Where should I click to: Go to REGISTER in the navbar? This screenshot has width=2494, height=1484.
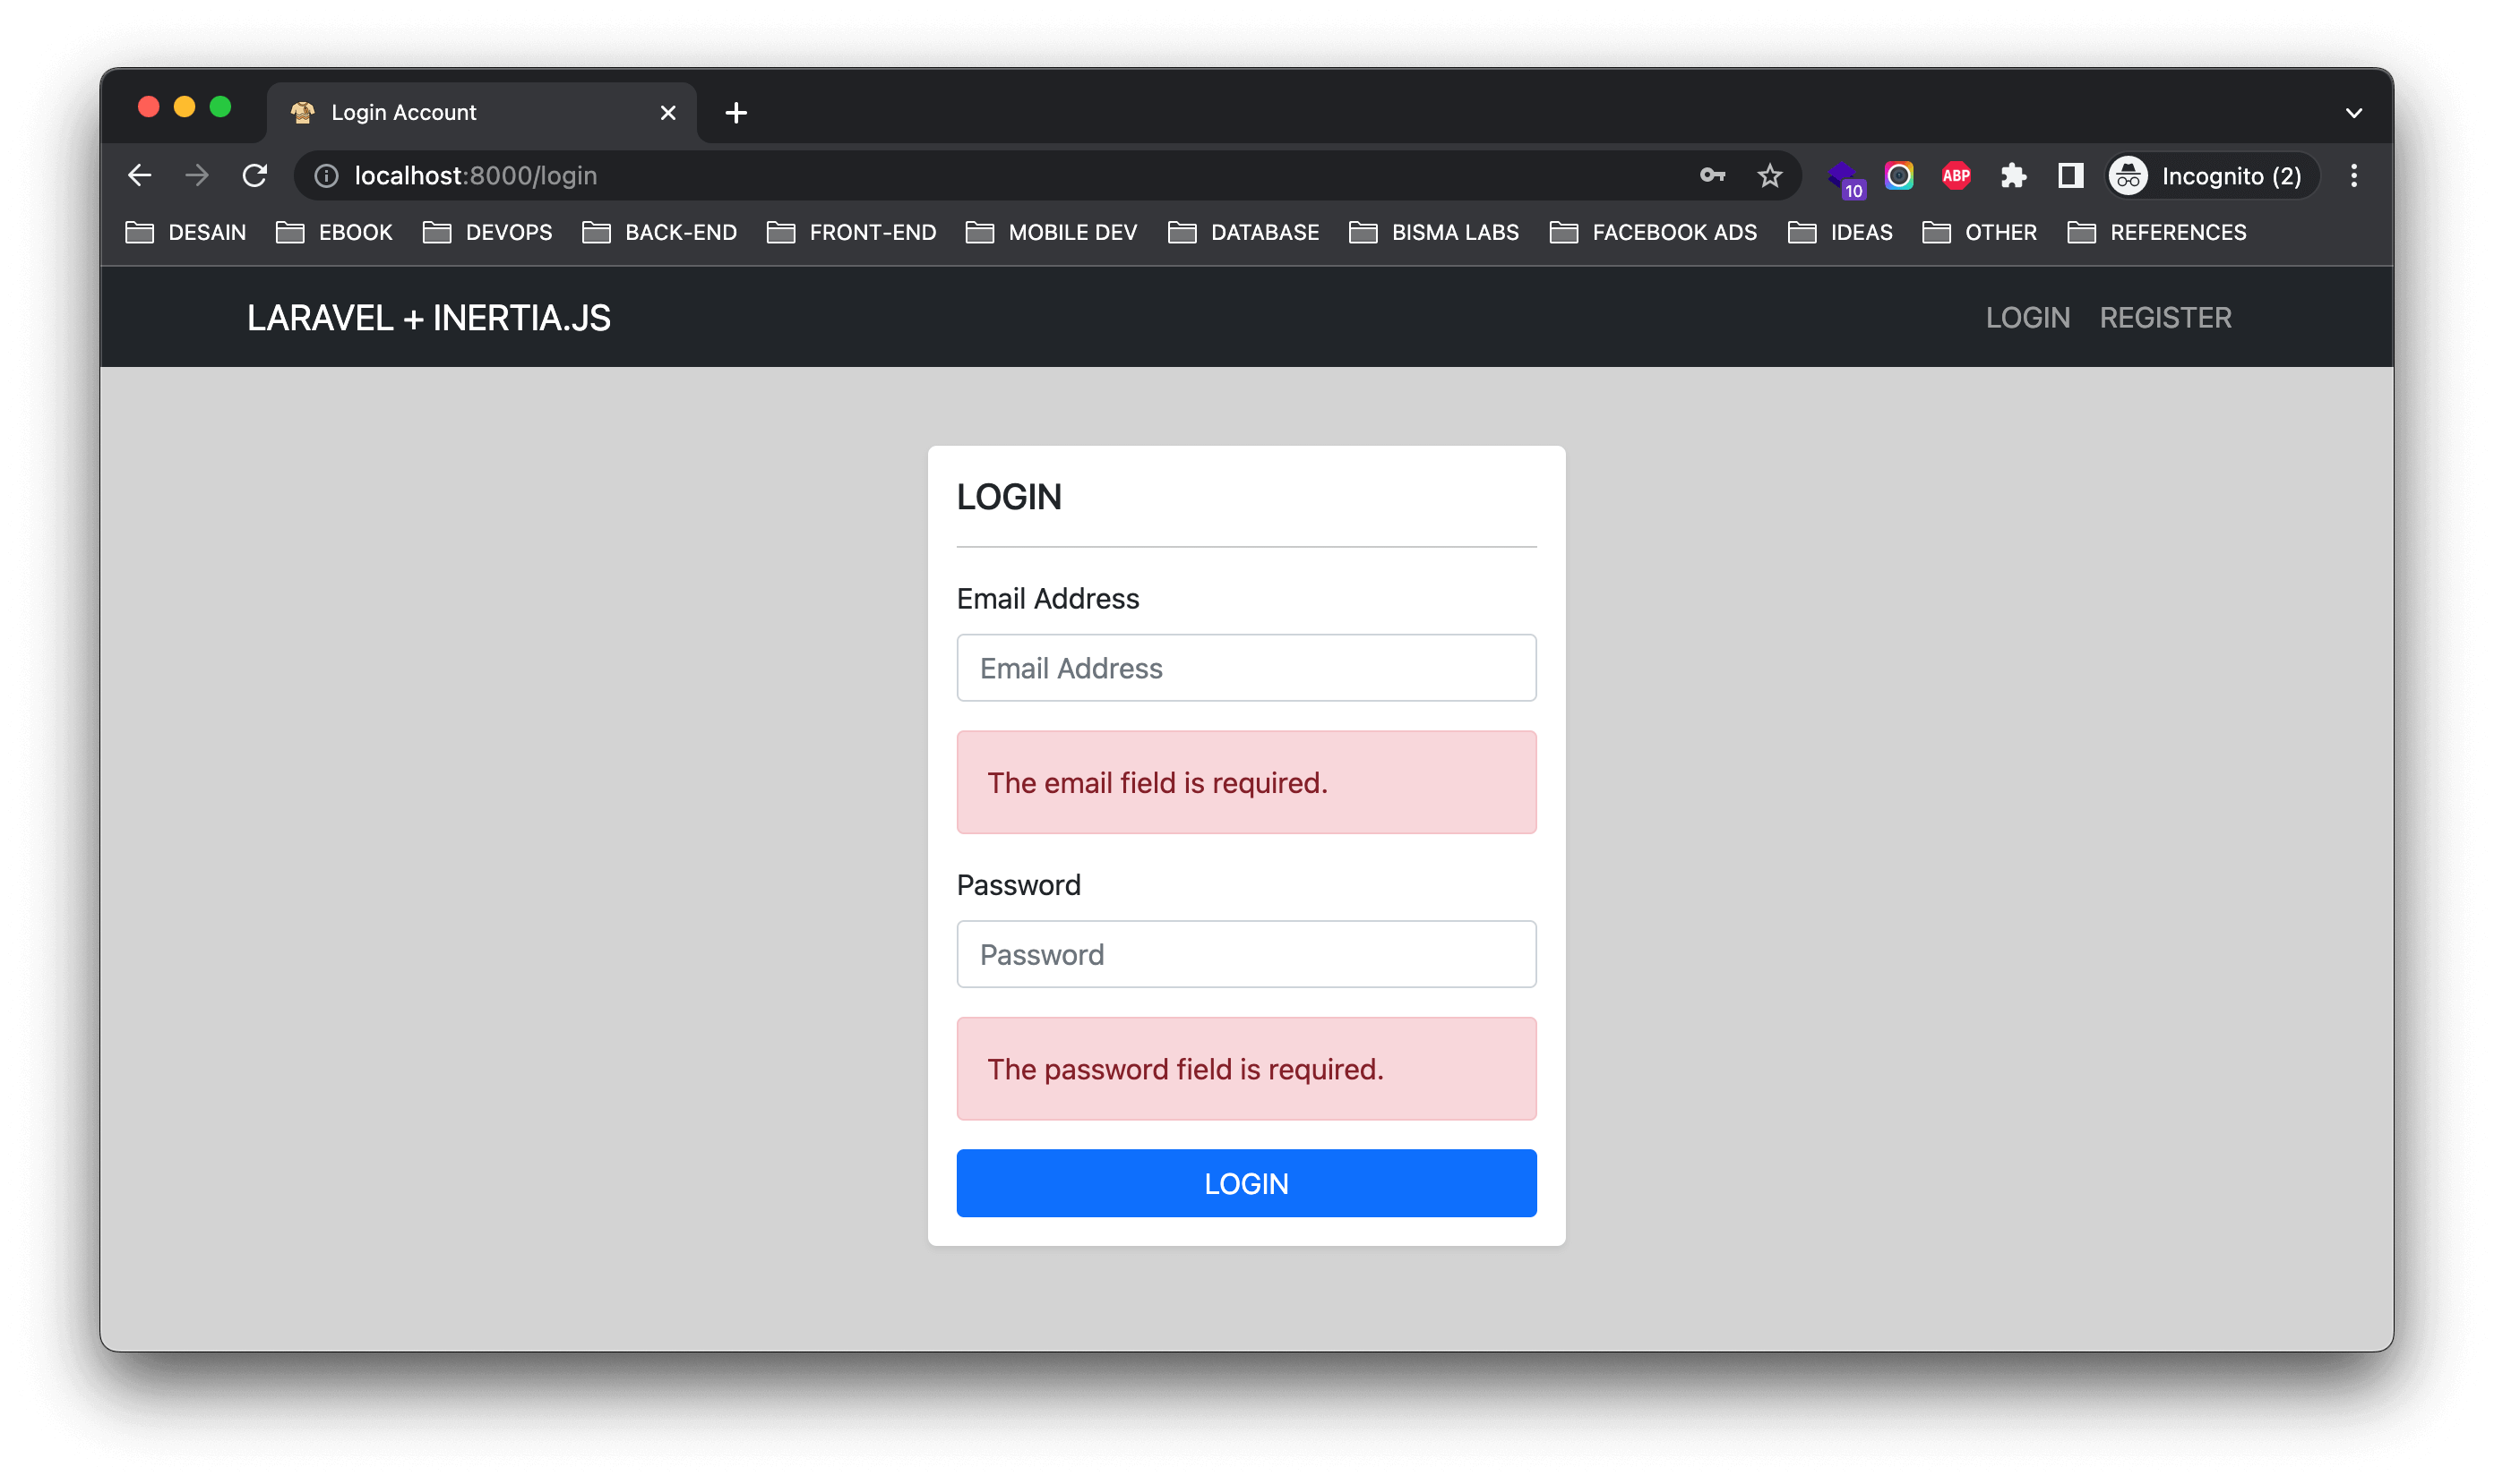click(2164, 318)
